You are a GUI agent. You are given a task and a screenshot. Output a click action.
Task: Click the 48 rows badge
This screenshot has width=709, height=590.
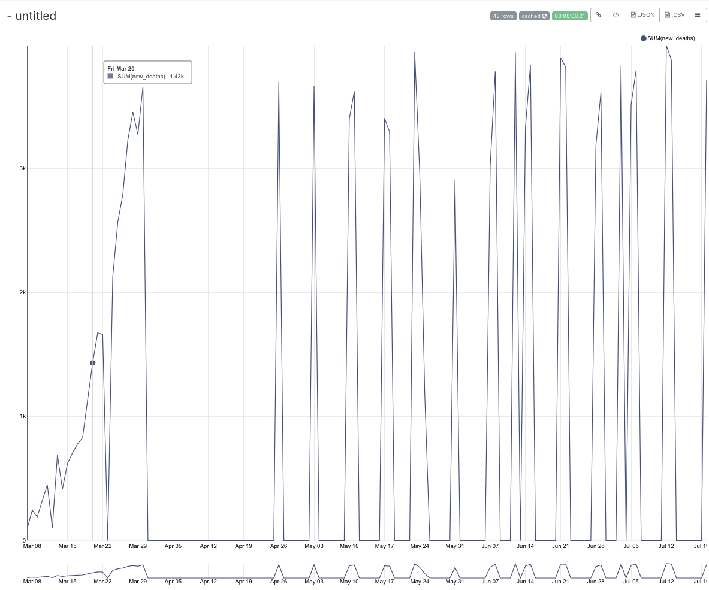(503, 16)
